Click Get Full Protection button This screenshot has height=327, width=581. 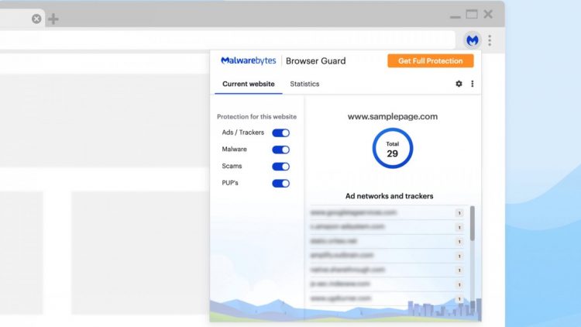(431, 60)
